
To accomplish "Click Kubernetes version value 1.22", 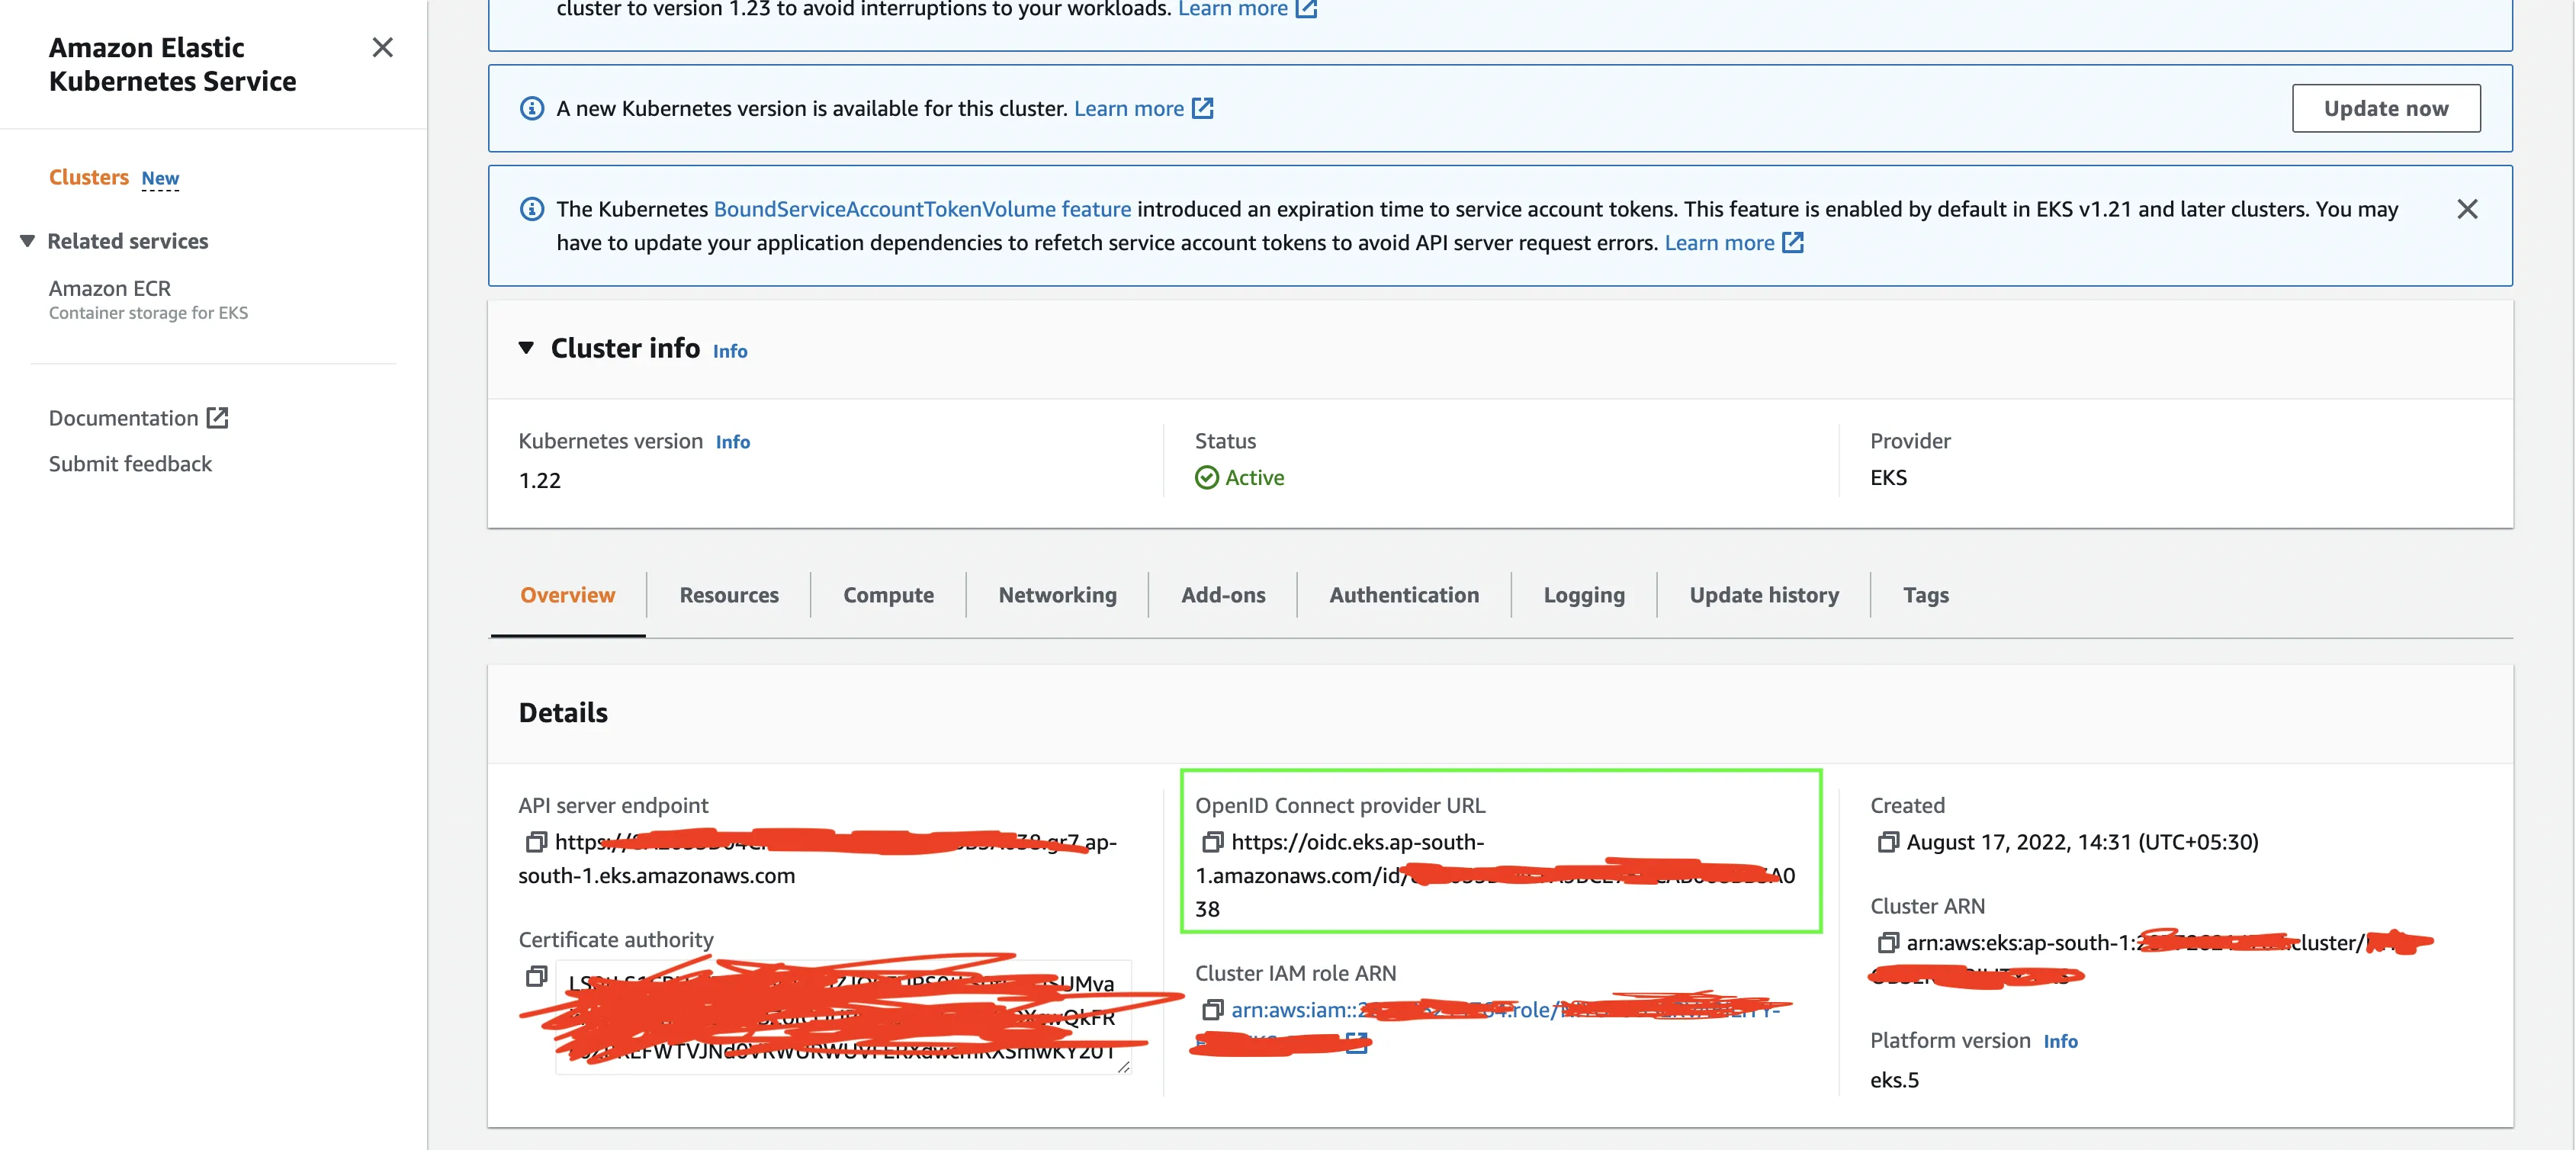I will pyautogui.click(x=539, y=481).
